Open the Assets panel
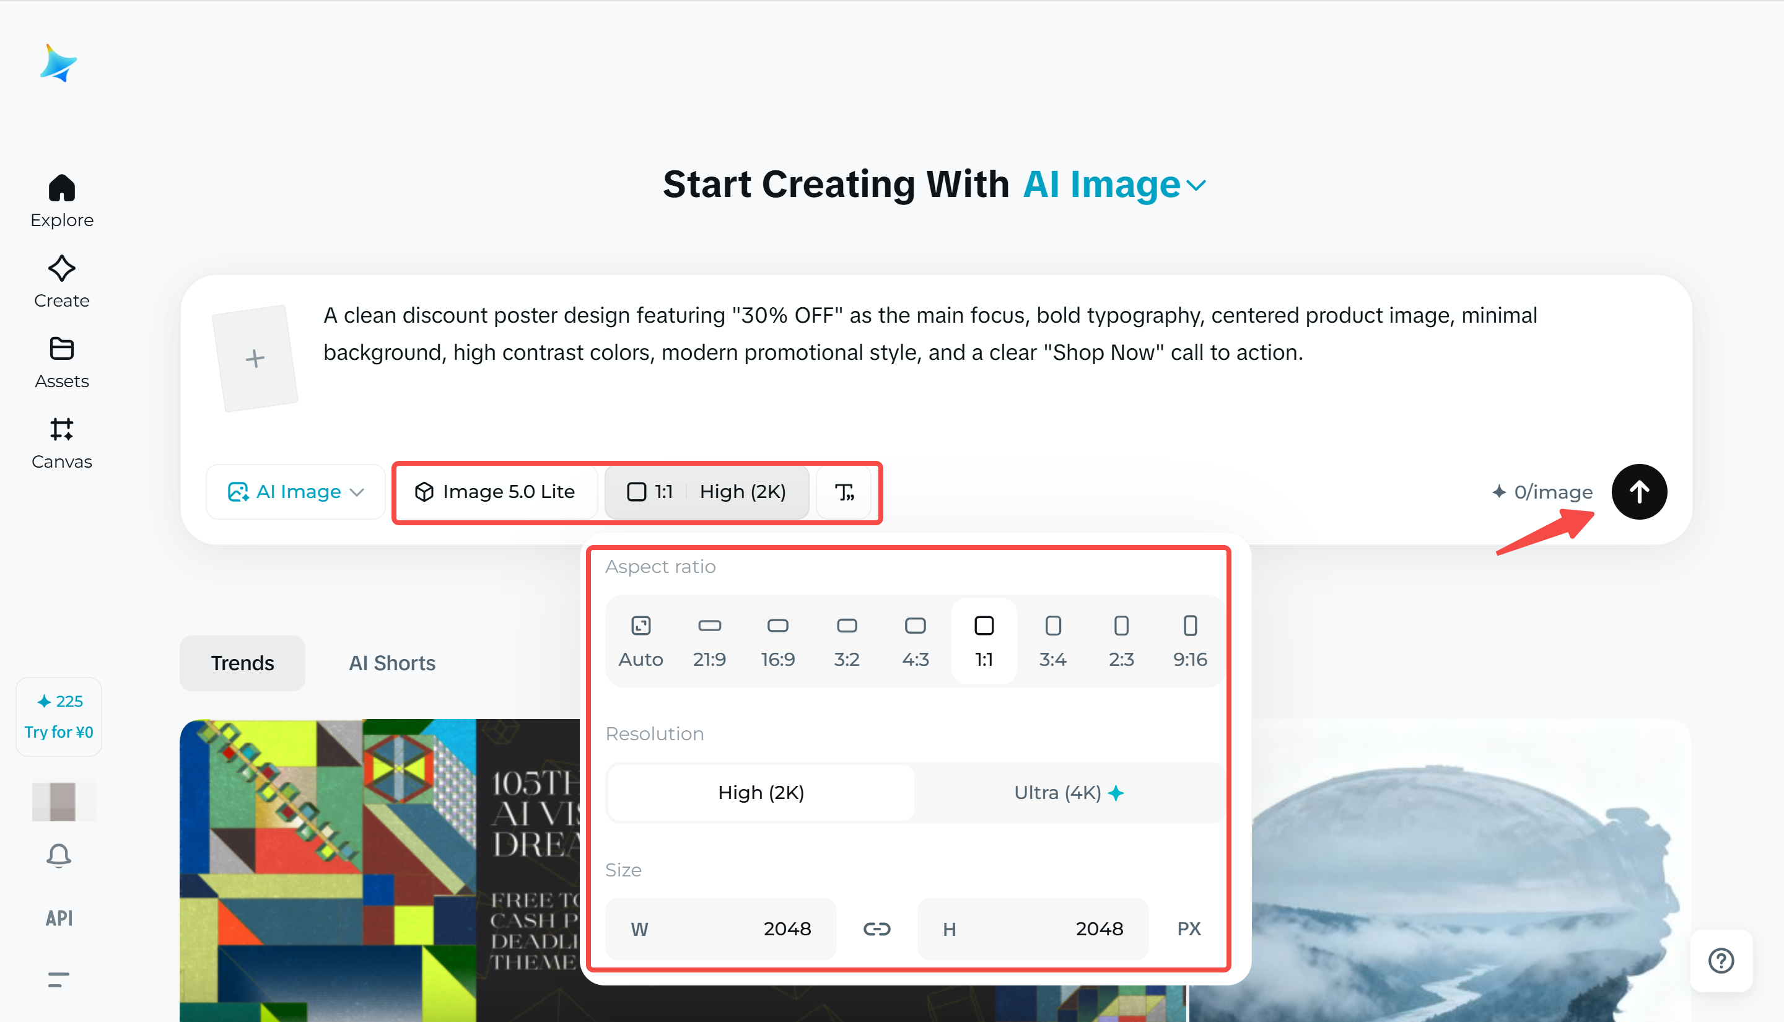 pyautogui.click(x=62, y=362)
